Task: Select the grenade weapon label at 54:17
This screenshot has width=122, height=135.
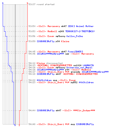Action: point(75,72)
